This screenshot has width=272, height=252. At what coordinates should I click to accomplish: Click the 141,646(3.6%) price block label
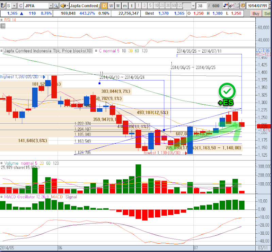(x=33, y=141)
